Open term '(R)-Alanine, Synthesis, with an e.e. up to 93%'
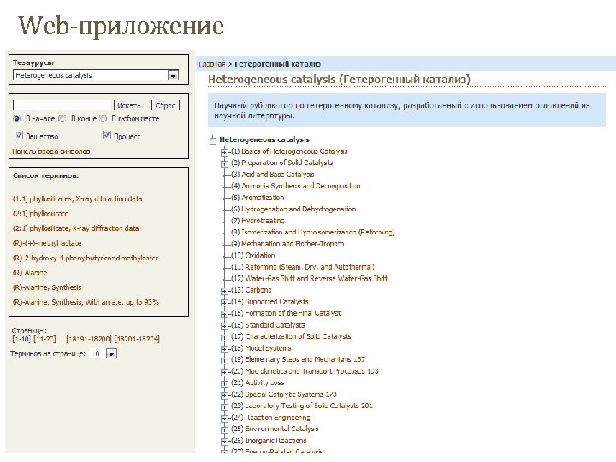Screen dimensions: 616x462 pos(86,302)
